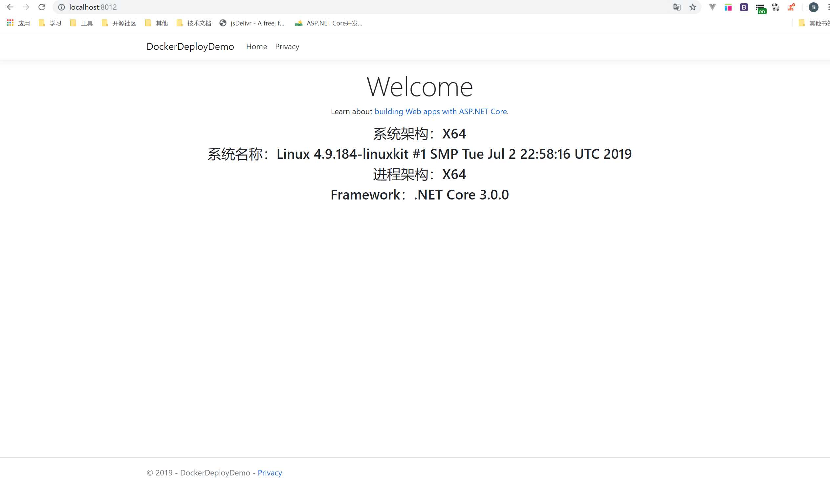This screenshot has height=483, width=830.
Task: Open the user profile avatar
Action: (x=813, y=7)
